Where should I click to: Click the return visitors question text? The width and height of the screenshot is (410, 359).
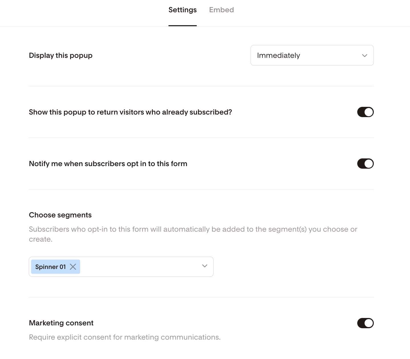pos(130,112)
